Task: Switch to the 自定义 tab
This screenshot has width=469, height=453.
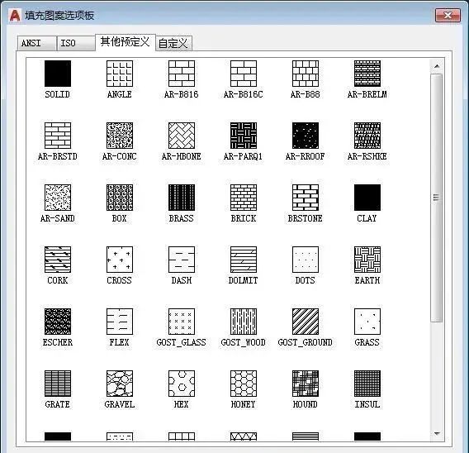Action: coord(173,44)
